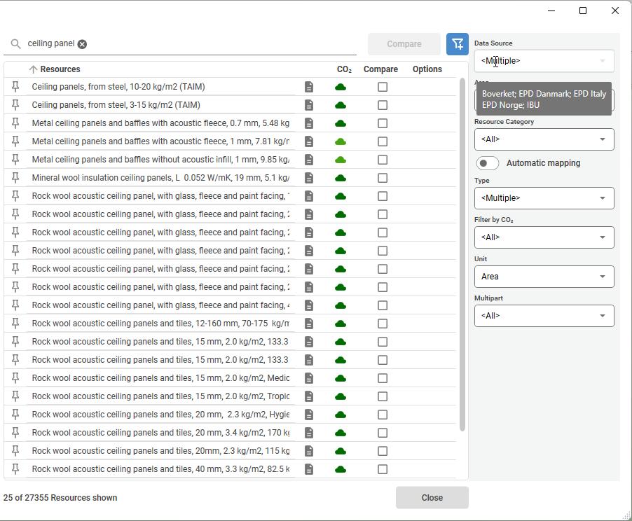The width and height of the screenshot is (632, 521).
Task: Enable the Automatic mapping switch
Action: click(x=488, y=163)
